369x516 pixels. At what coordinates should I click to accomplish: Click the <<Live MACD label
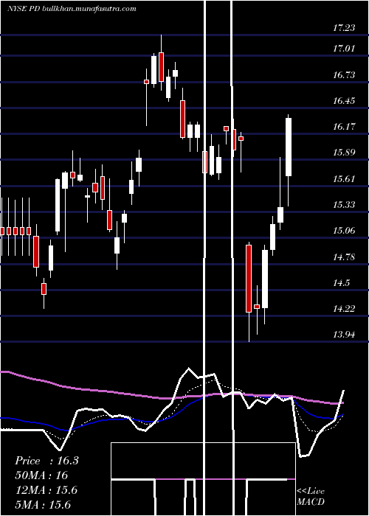pos(311,496)
